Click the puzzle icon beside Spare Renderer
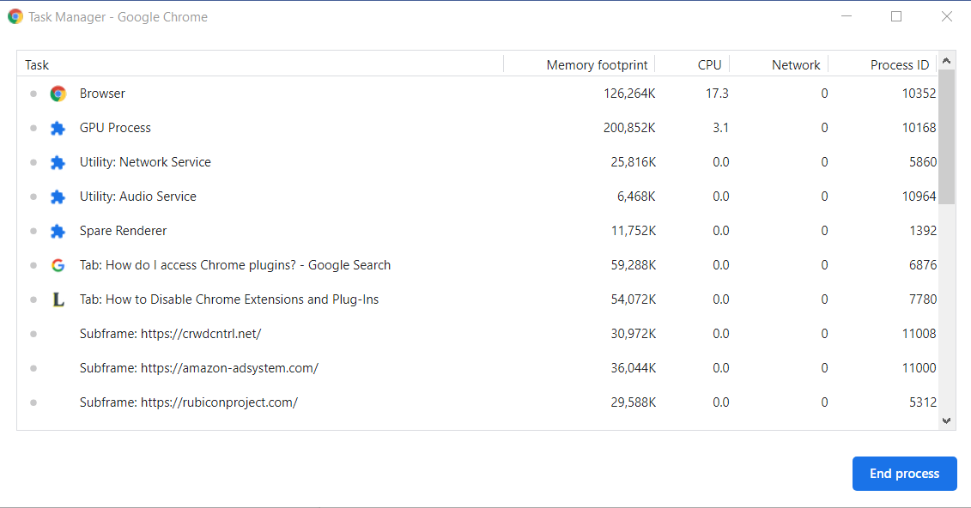Screen dimensions: 971x508 (x=58, y=231)
